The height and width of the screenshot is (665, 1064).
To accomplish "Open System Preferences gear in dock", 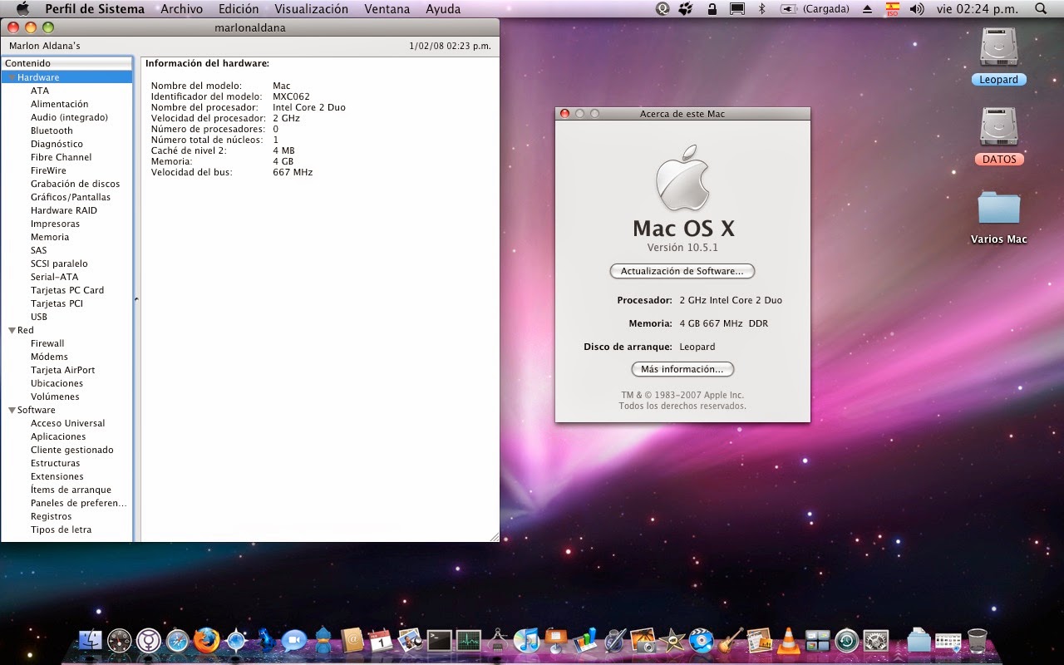I will pyautogui.click(x=875, y=640).
